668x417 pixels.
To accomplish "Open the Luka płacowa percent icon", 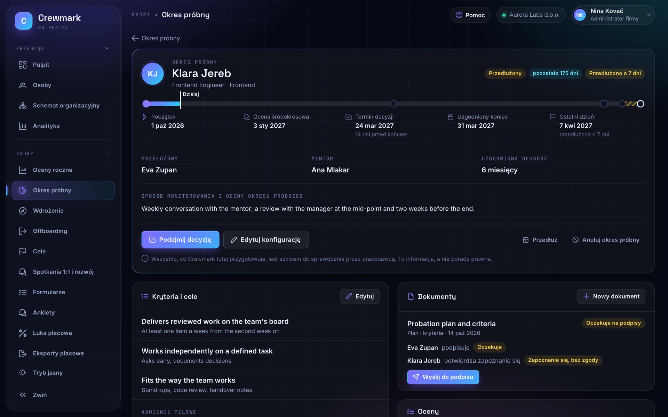I will click(23, 333).
